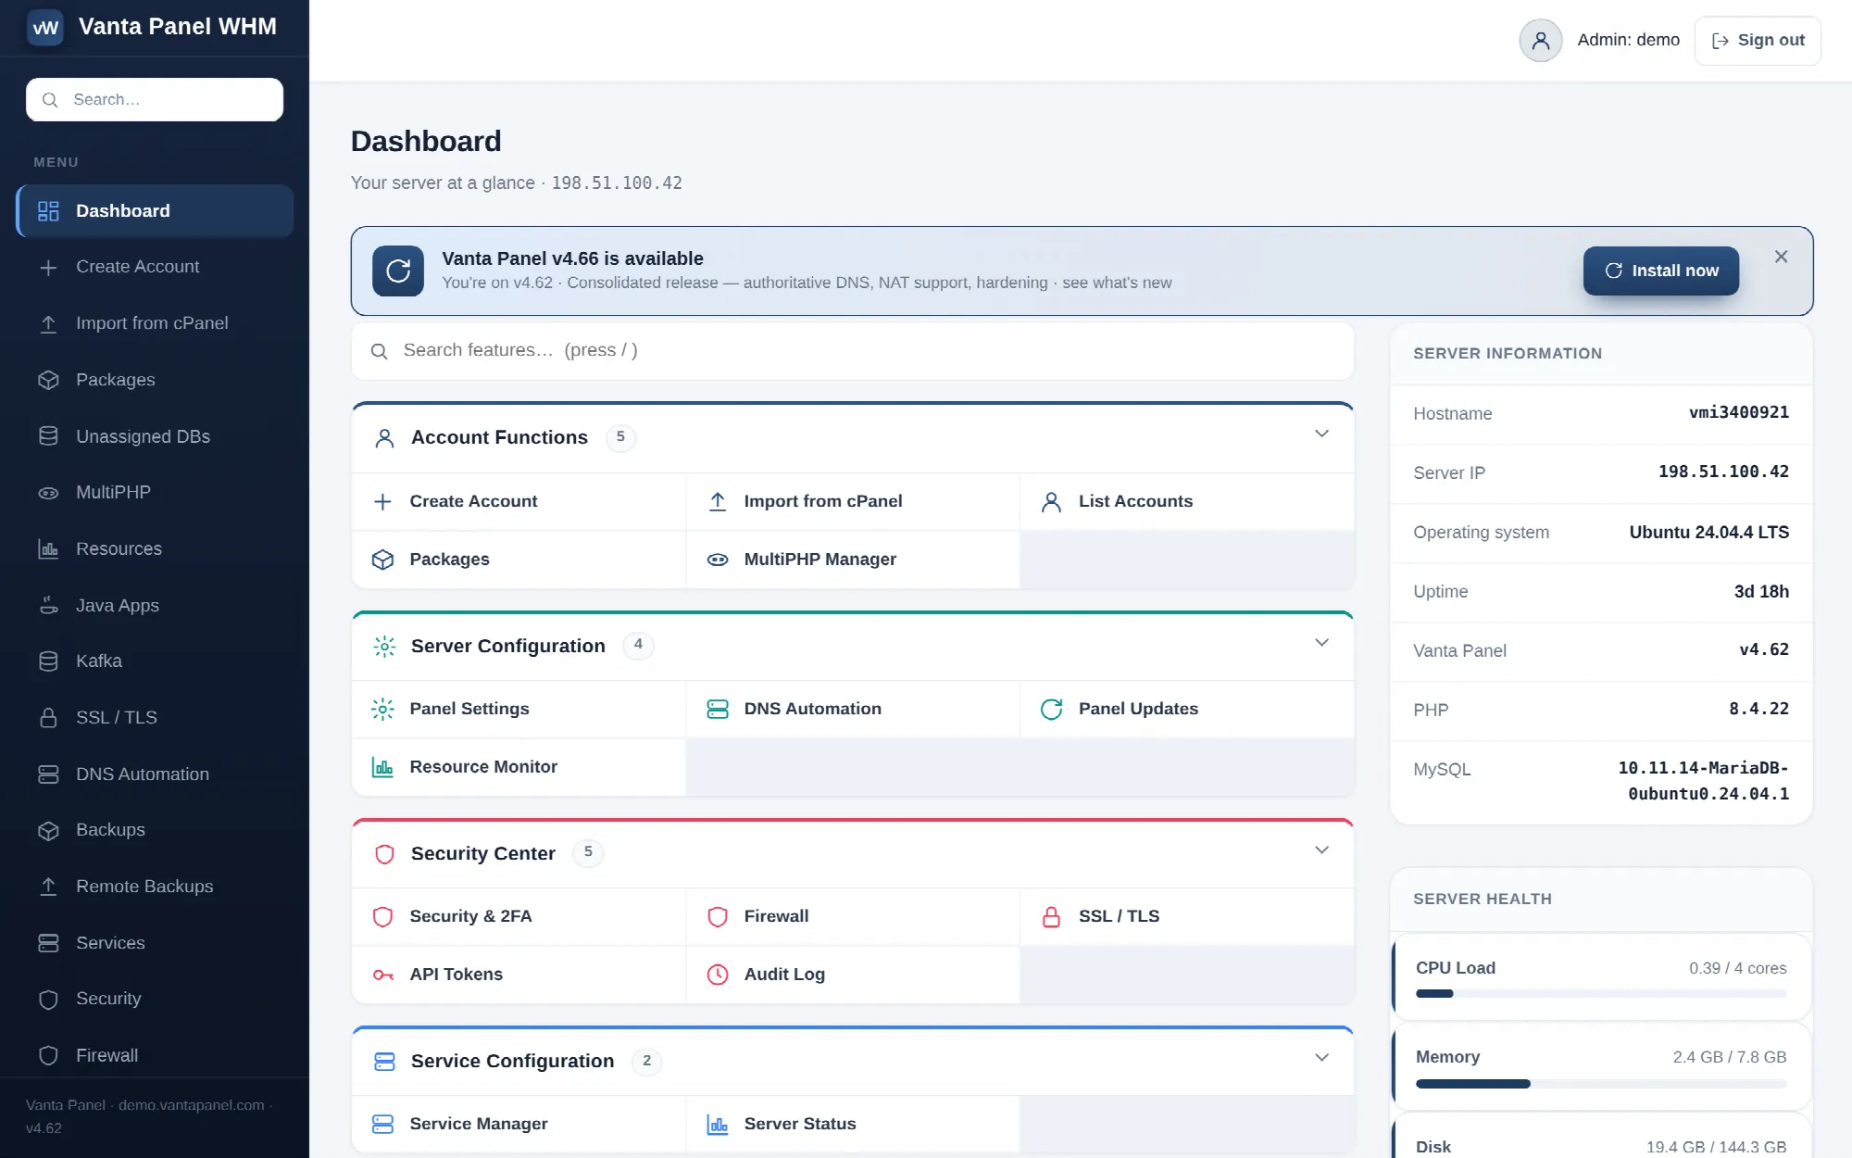Open the Packages tile in Account Functions
The image size is (1852, 1158).
519,560
